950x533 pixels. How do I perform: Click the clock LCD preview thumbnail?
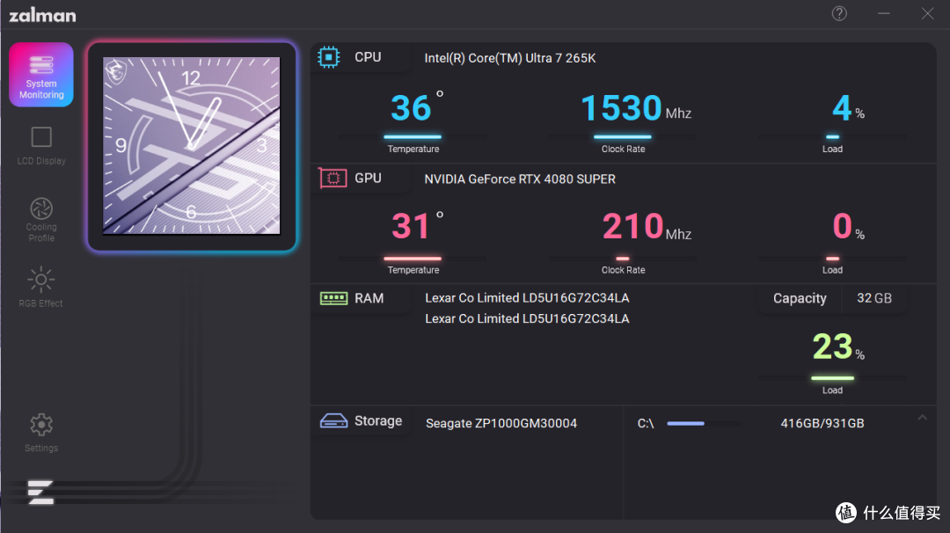click(x=192, y=145)
